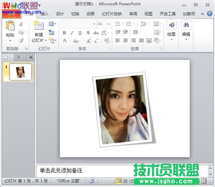Select slide 1 thumbnail in the panel
The width and height of the screenshot is (215, 187).
click(x=20, y=72)
